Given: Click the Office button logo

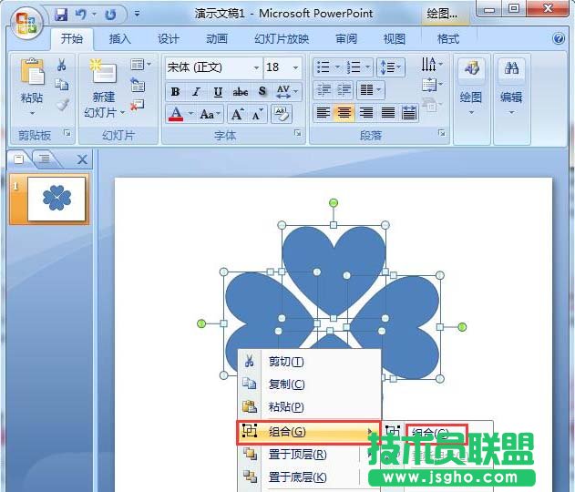Looking at the screenshot, I should pyautogui.click(x=26, y=23).
